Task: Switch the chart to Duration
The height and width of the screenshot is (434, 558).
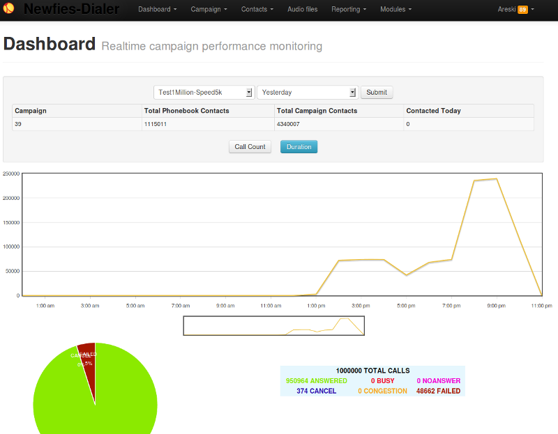Action: point(299,147)
